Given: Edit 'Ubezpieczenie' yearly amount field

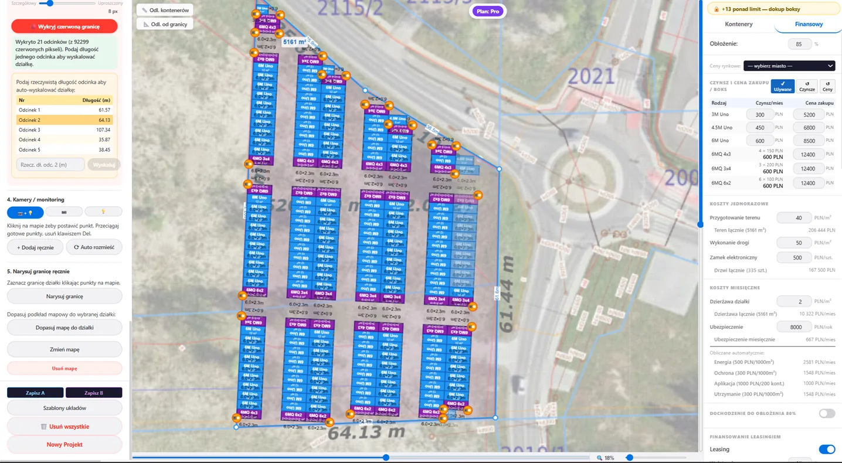Looking at the screenshot, I should (x=795, y=327).
